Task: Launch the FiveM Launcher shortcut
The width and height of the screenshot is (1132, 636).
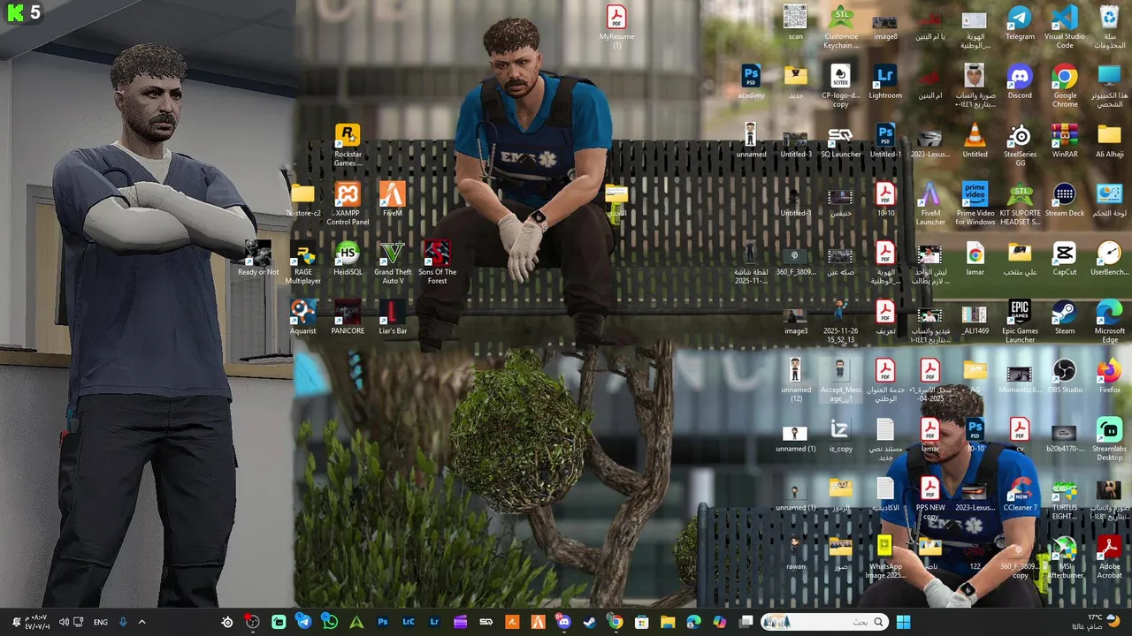Action: pos(930,204)
